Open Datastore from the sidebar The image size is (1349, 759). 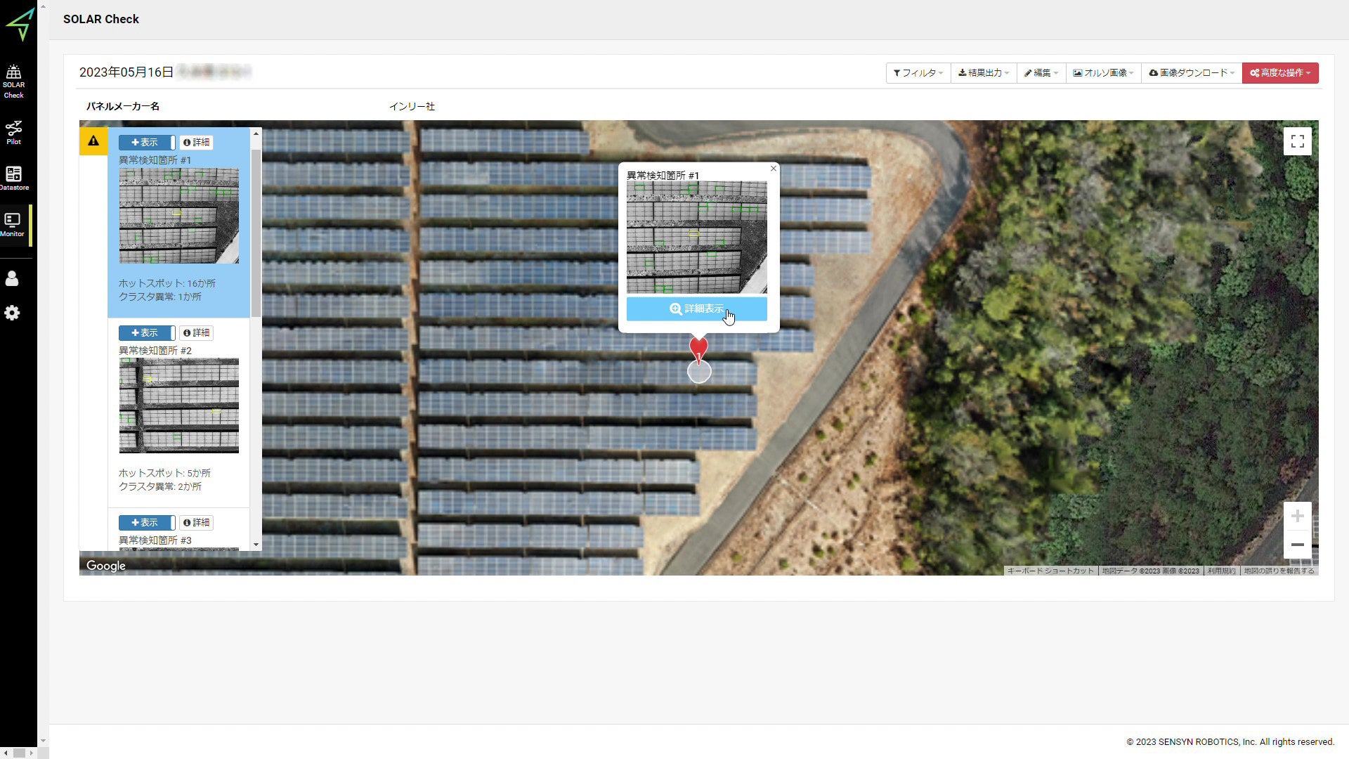click(13, 178)
